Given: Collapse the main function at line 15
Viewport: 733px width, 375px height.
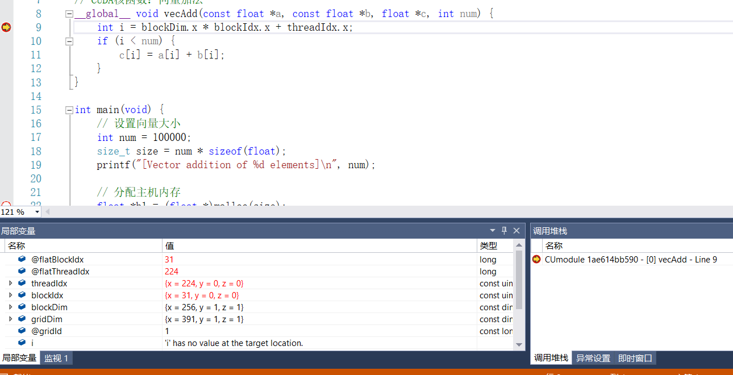Looking at the screenshot, I should (x=69, y=110).
